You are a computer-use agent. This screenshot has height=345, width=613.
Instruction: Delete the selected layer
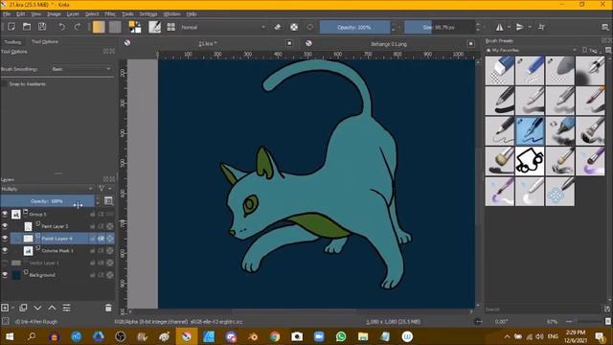[108, 308]
